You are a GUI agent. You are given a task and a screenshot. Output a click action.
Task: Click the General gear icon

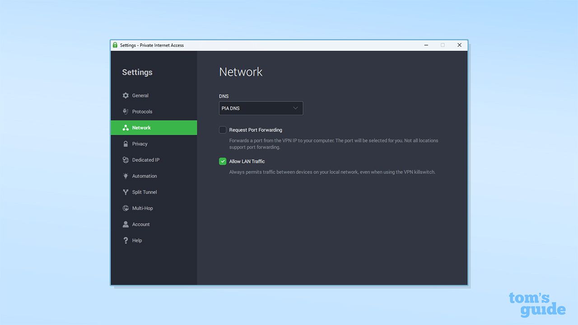[x=126, y=96]
